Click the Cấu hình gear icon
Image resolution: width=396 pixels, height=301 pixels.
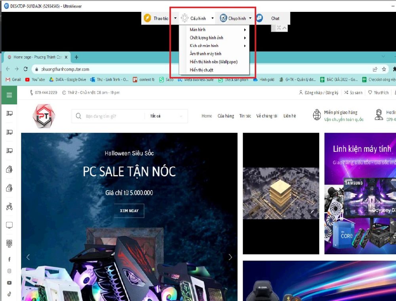185,18
